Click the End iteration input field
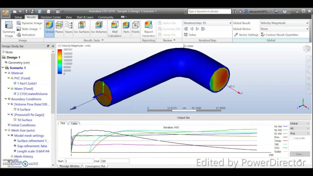The image size is (313, 176). 115,161
